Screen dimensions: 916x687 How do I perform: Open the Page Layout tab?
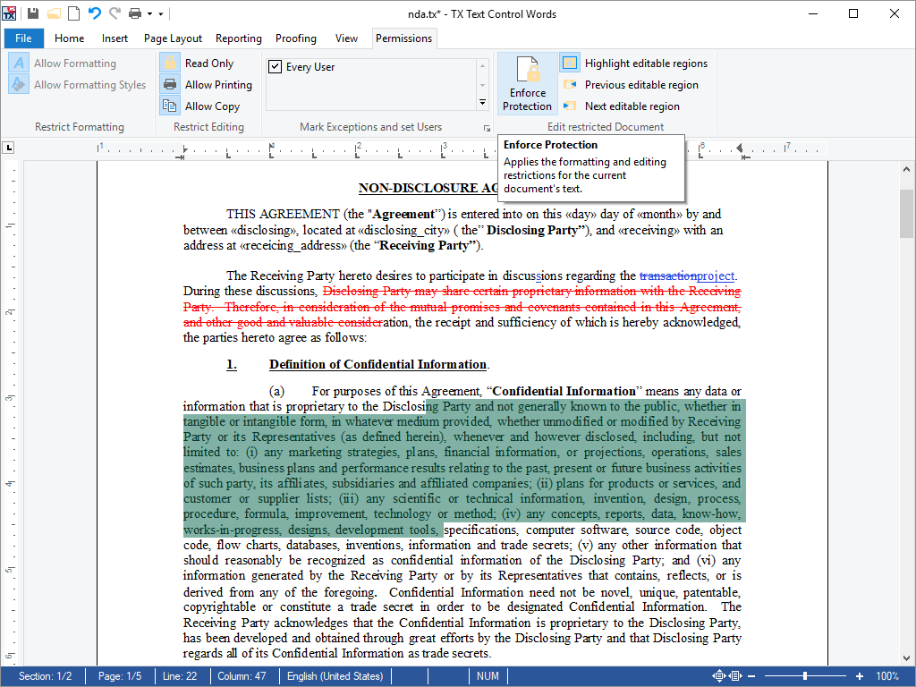(x=173, y=38)
